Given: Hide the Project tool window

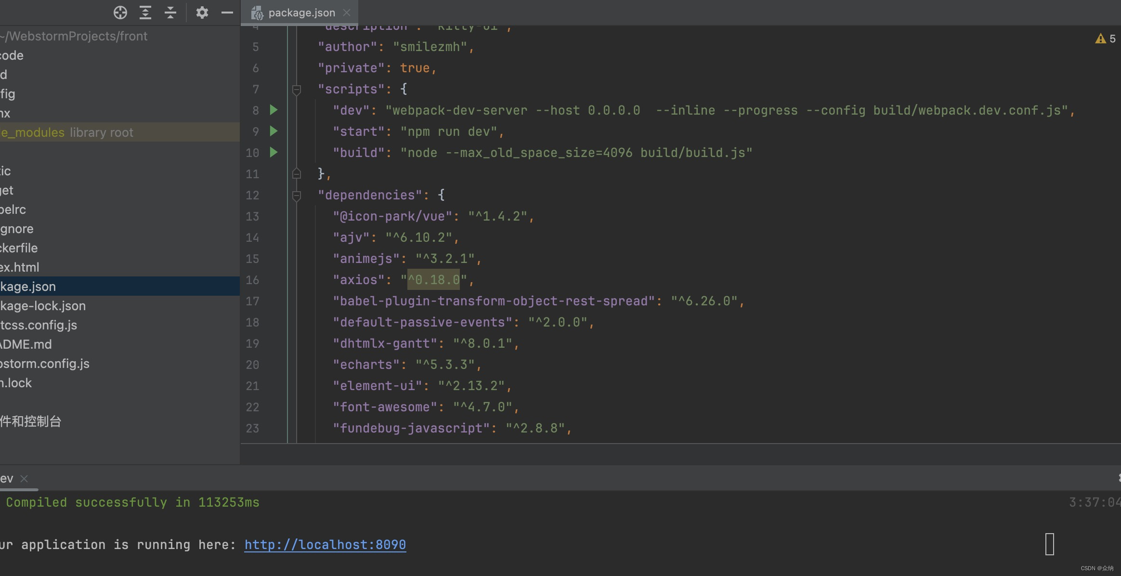Looking at the screenshot, I should 227,13.
